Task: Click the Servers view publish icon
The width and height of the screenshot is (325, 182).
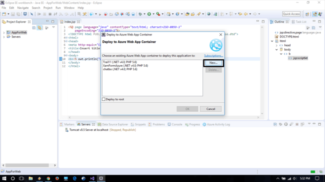Action: pos(302,124)
